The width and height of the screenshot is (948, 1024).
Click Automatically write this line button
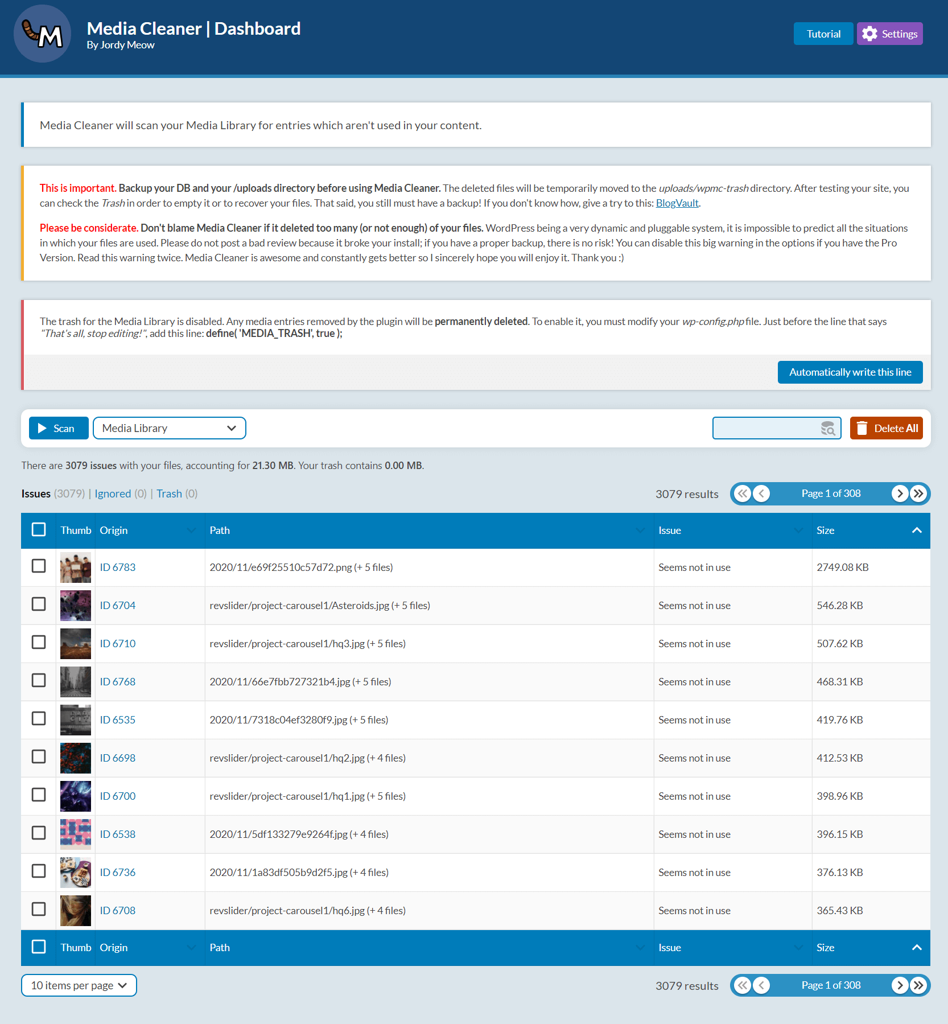point(850,372)
